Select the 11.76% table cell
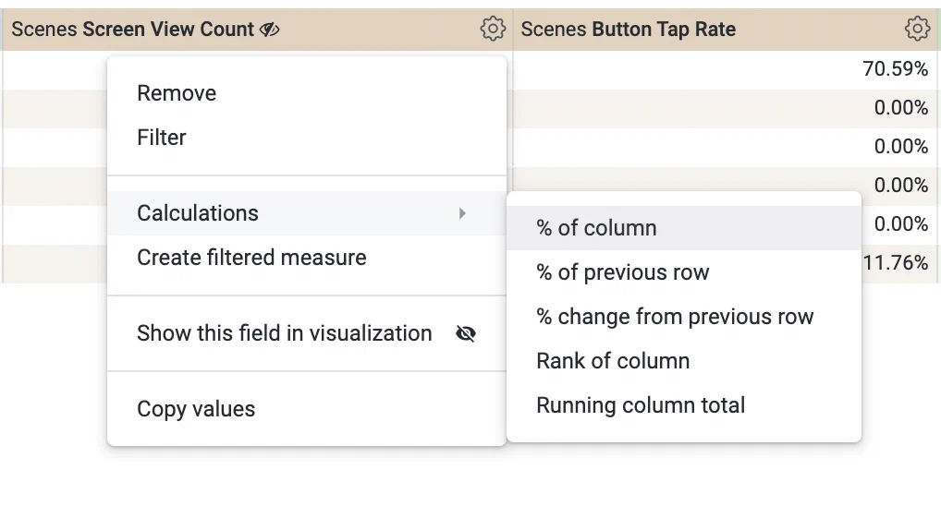Viewport: 941px width, 506px height. tap(894, 263)
